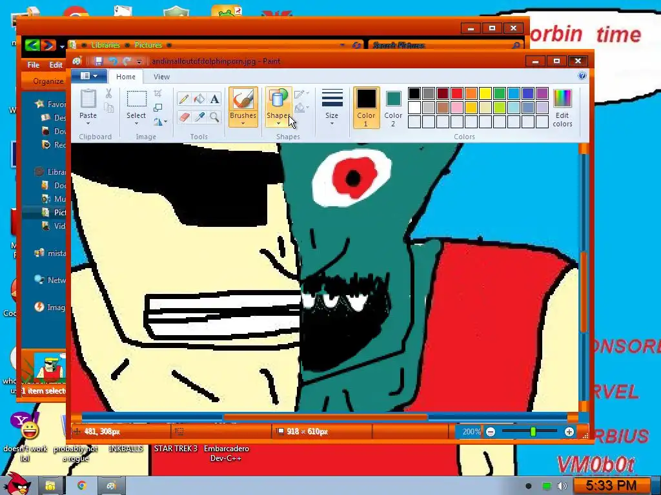Click Explorer back arrow button

[32, 45]
